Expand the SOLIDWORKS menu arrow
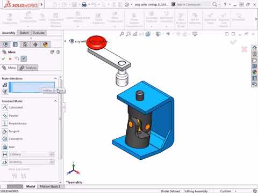 pyautogui.click(x=42, y=4)
